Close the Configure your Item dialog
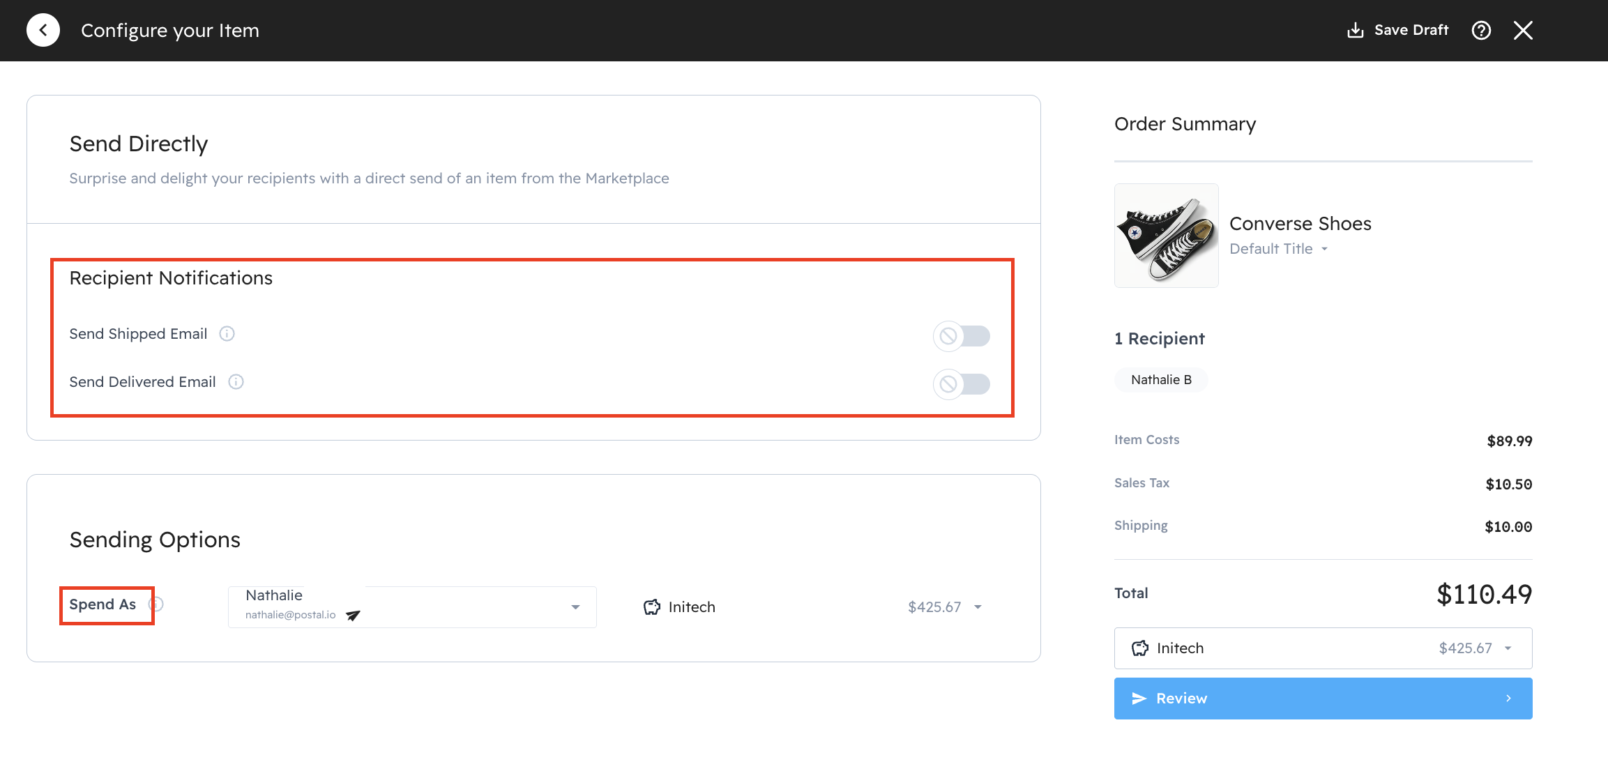This screenshot has width=1608, height=778. point(1523,31)
